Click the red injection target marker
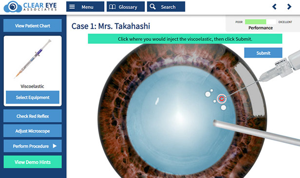Screen dimensions: 300x178 point(222,99)
